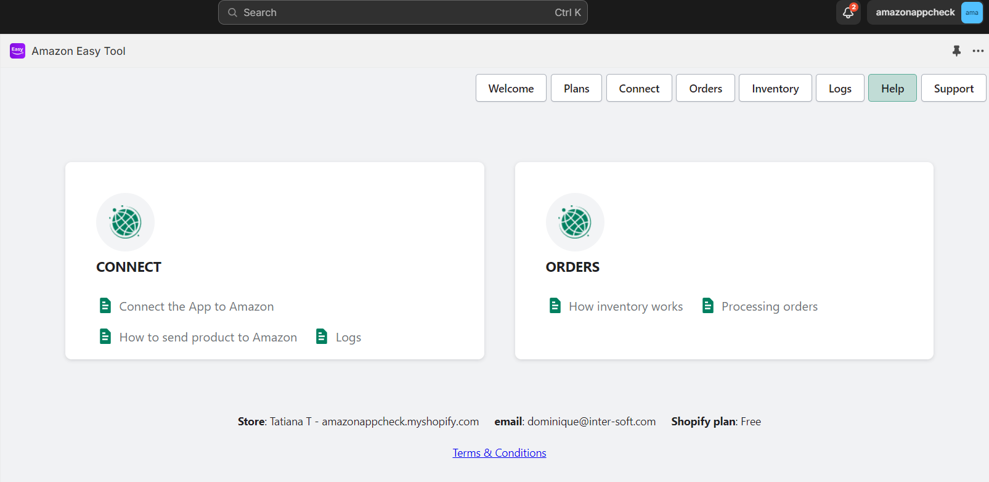The width and height of the screenshot is (989, 482).
Task: Click the Amazon Easy Tool app logo
Action: point(17,51)
